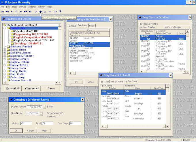Image resolution: width=196 pixels, height=142 pixels.
Task: Click the Term Paper score field
Action: [x=75, y=123]
